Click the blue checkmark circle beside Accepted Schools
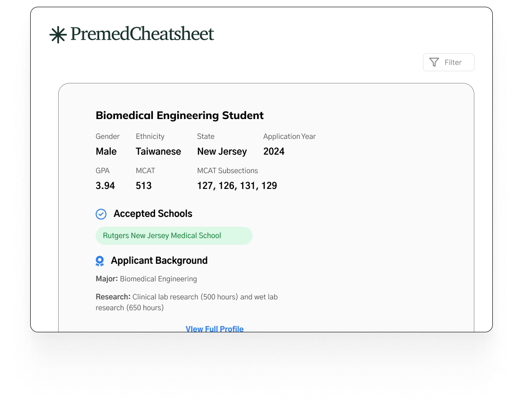The height and width of the screenshot is (413, 523). pos(101,214)
